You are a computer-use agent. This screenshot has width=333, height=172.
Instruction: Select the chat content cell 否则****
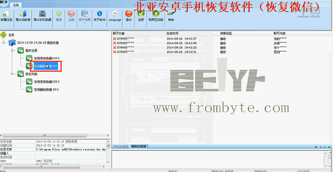280,52
